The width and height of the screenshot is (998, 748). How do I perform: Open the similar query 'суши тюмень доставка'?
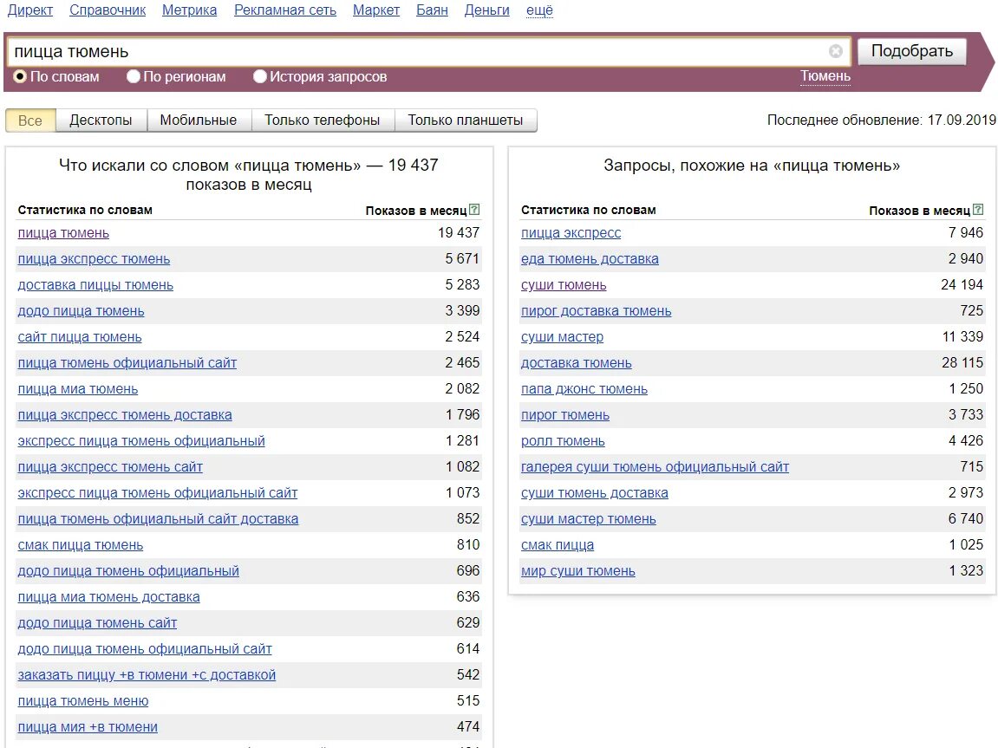[595, 493]
